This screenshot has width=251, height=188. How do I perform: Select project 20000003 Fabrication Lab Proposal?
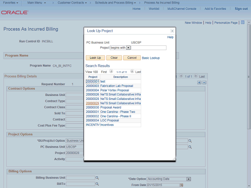pyautogui.click(x=93, y=86)
